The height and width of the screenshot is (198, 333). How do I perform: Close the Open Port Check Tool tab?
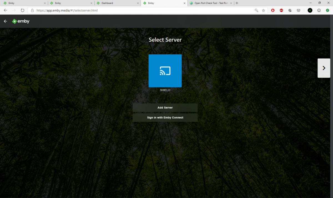[231, 3]
